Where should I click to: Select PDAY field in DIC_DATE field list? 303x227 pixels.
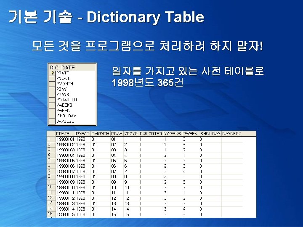[61, 89]
